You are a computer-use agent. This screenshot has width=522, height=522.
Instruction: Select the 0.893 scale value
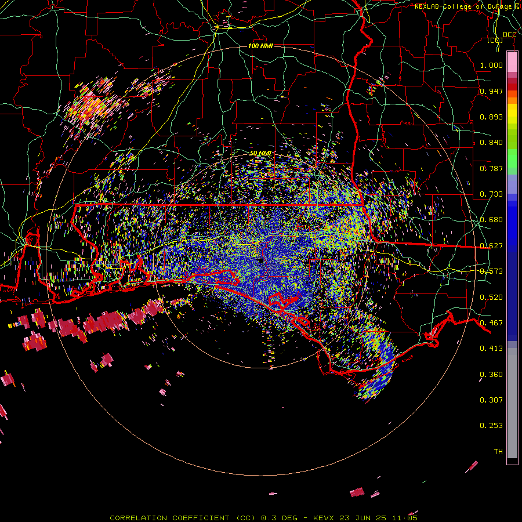491,117
